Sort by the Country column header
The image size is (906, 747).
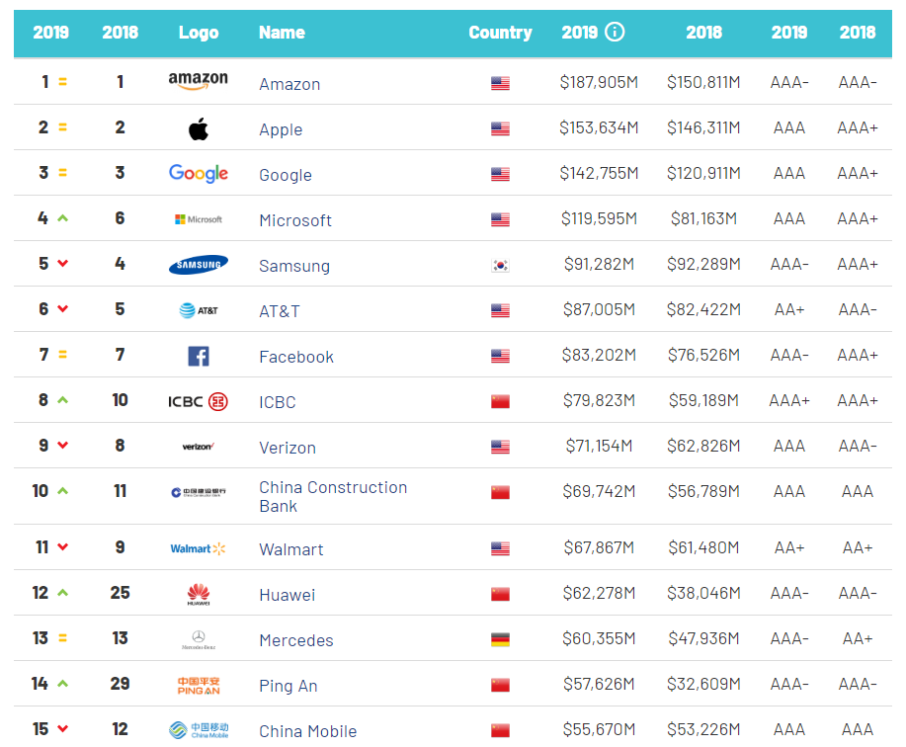pyautogui.click(x=500, y=33)
